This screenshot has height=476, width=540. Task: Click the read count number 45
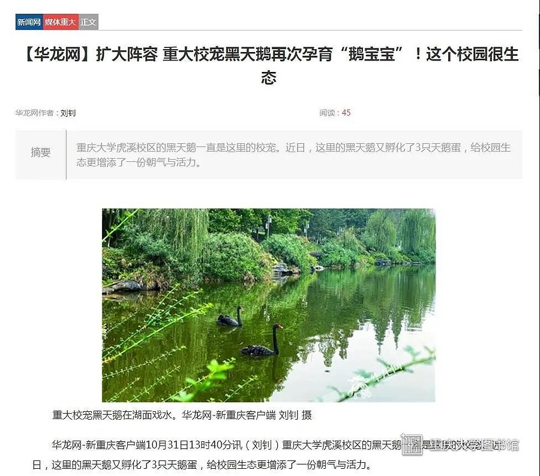(x=346, y=113)
